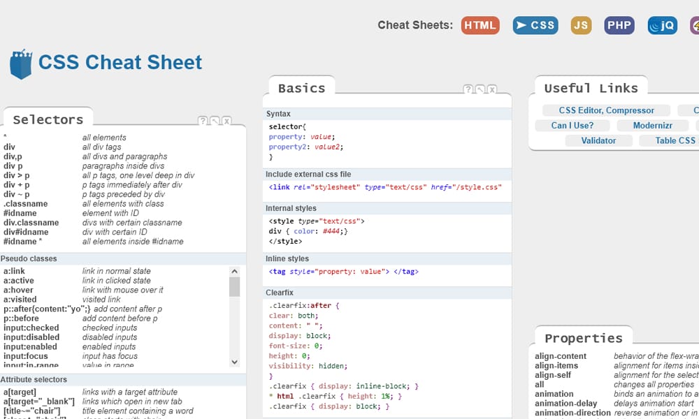Open the Can I Use? link

(572, 125)
